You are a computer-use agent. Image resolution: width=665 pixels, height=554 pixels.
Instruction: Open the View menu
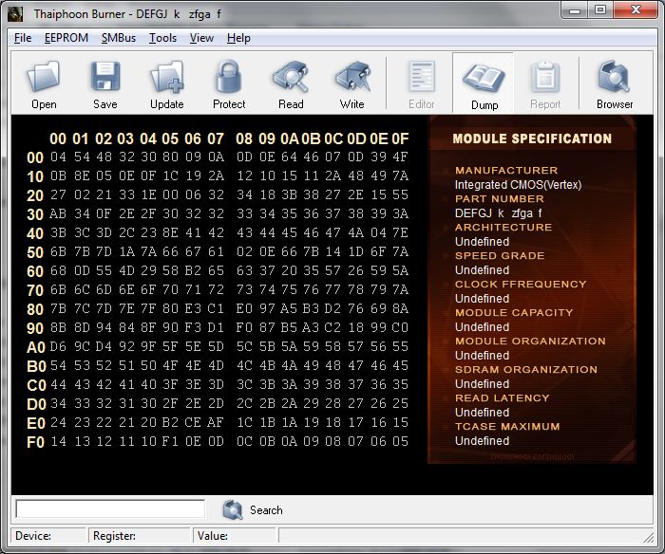[x=201, y=38]
